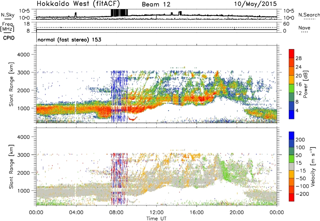Viewport: 320px width, 221px height.
Task: Select the 'Time UT' axis label
Action: point(156,218)
